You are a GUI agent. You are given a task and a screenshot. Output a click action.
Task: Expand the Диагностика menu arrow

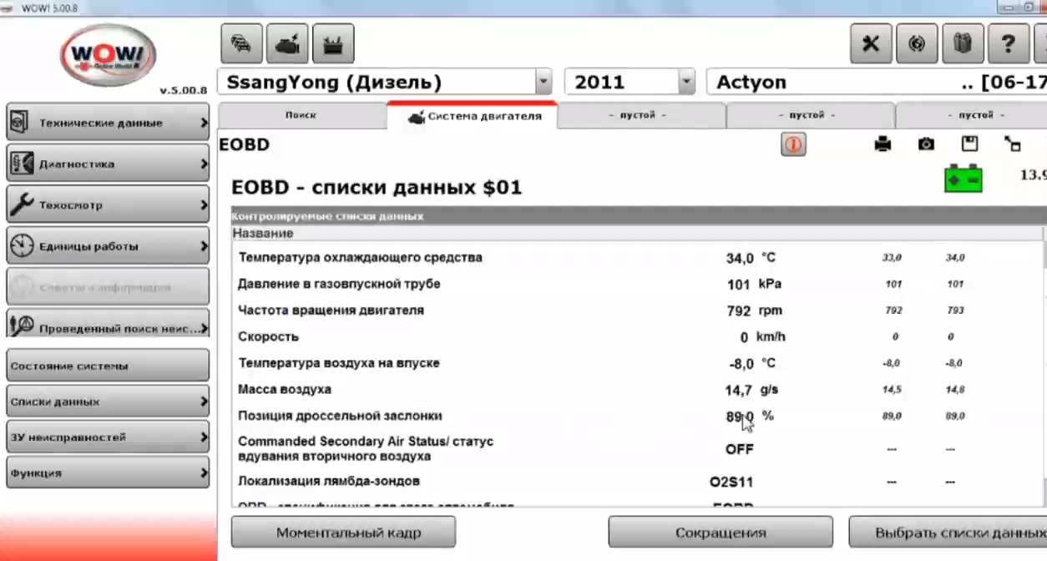(204, 164)
